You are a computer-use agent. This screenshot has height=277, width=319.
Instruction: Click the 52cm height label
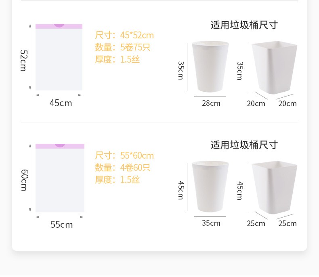tap(23, 61)
